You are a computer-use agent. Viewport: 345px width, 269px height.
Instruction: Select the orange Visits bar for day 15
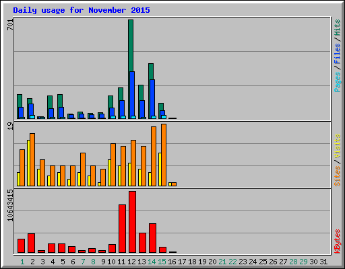click(164, 155)
